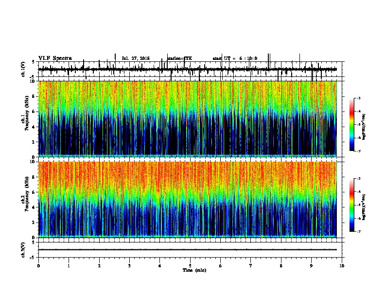Image resolution: width=385 pixels, height=298 pixels.
Task: Click the "6" kHz tick of ch.1 spectrogram
Action: (34, 112)
